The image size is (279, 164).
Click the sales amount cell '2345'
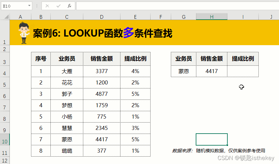102,128
